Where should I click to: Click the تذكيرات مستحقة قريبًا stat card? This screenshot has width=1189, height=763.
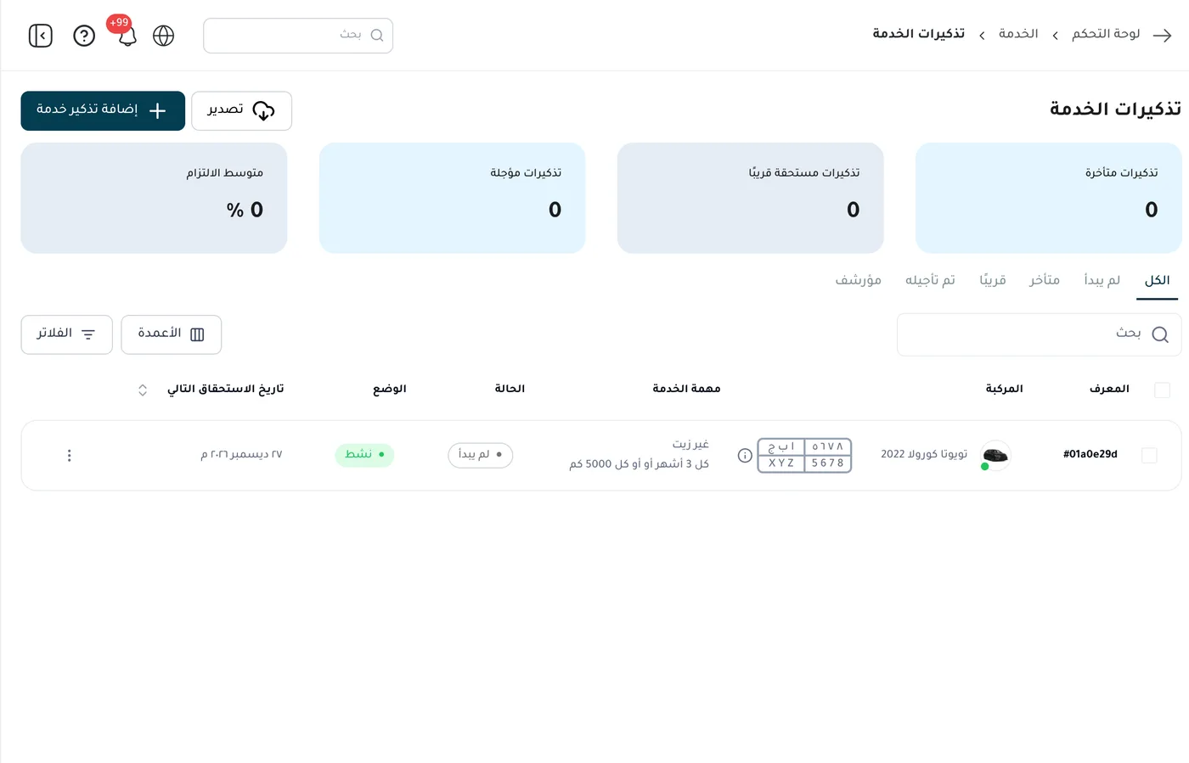(x=750, y=198)
